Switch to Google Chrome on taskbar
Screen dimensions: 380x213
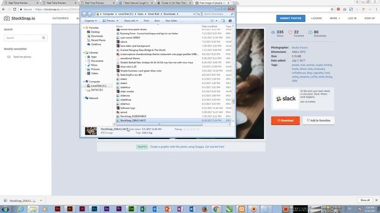click(216, 209)
